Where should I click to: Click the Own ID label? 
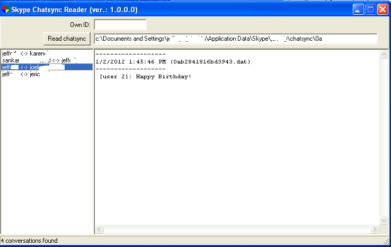(x=80, y=25)
